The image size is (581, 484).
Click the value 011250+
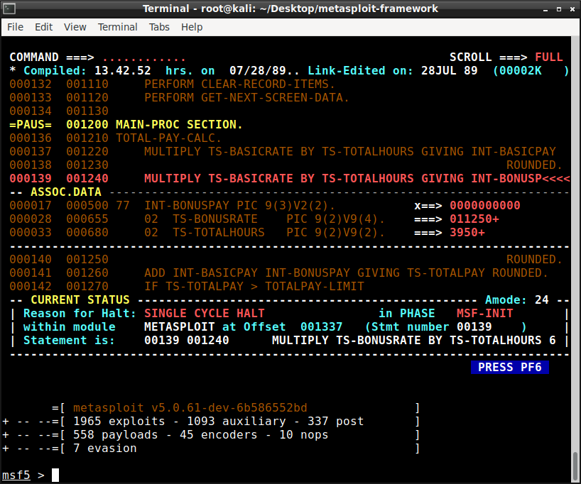point(474,219)
